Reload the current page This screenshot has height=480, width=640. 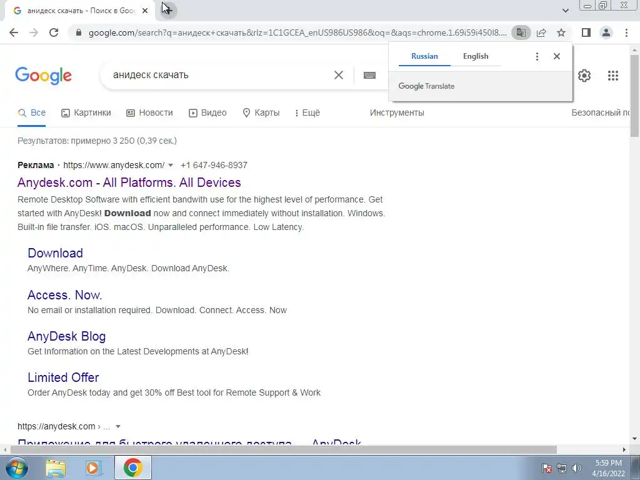pyautogui.click(x=54, y=32)
